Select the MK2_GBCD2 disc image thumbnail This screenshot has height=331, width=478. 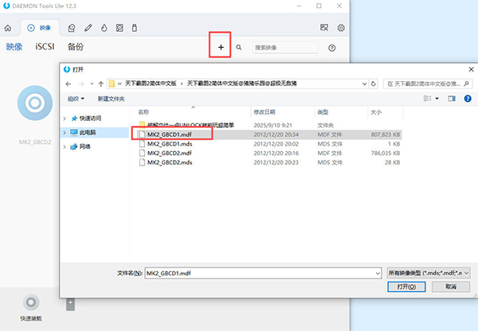pos(36,103)
